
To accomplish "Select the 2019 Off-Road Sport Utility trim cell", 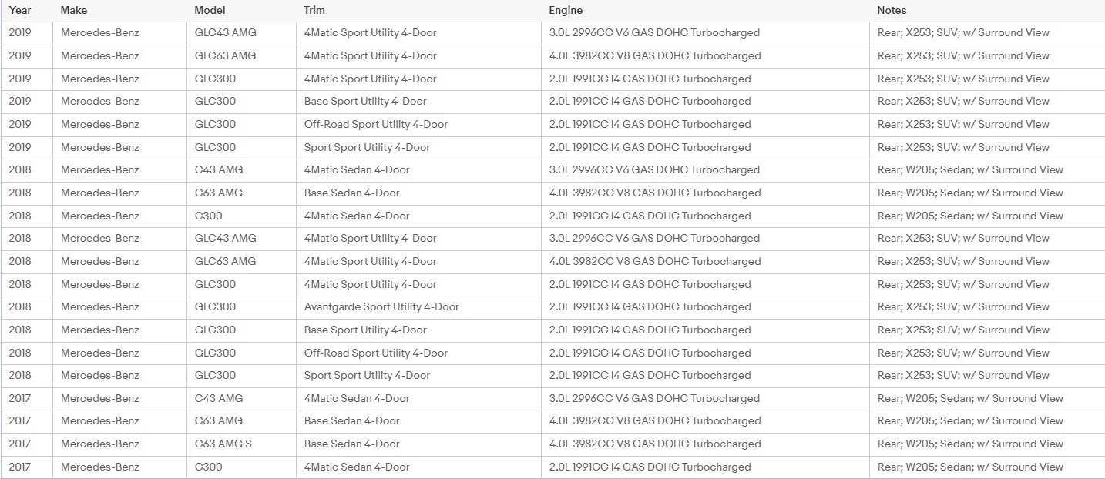I will tap(376, 125).
